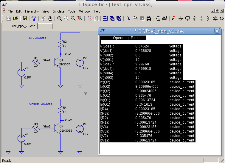Select the Pan magnifier icon

tap(66, 19)
